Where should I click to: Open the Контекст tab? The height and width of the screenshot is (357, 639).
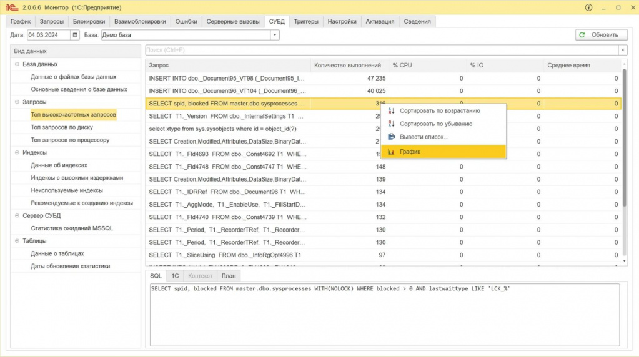pos(200,276)
